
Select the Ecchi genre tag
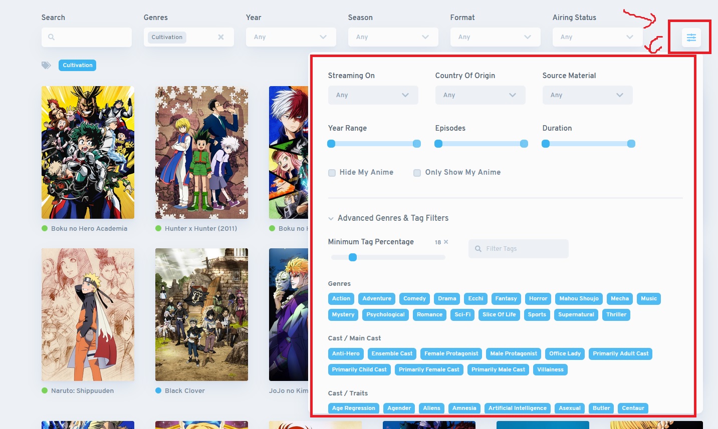pyautogui.click(x=476, y=299)
